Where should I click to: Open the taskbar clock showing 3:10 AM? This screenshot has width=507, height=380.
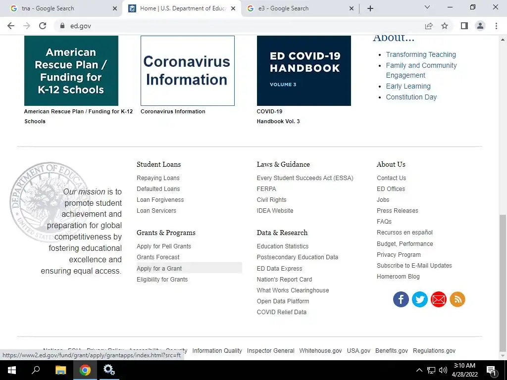464,370
